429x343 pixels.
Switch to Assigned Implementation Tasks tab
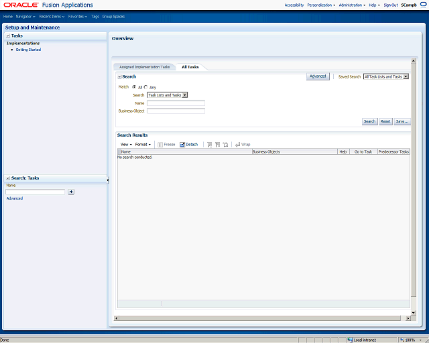145,67
